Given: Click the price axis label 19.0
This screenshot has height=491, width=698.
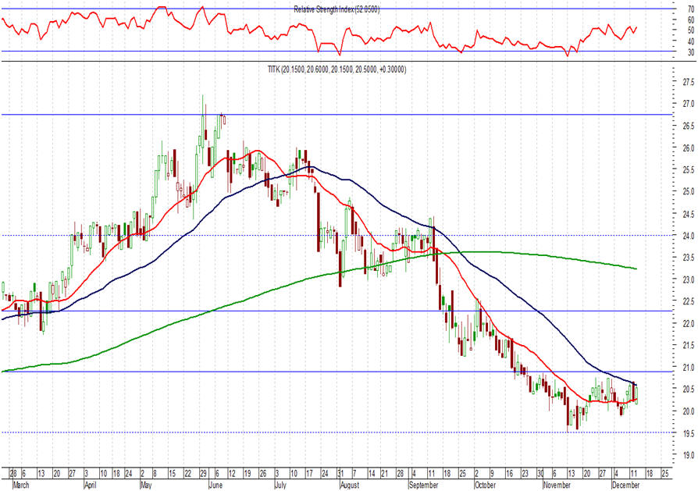Looking at the screenshot, I should (x=688, y=455).
